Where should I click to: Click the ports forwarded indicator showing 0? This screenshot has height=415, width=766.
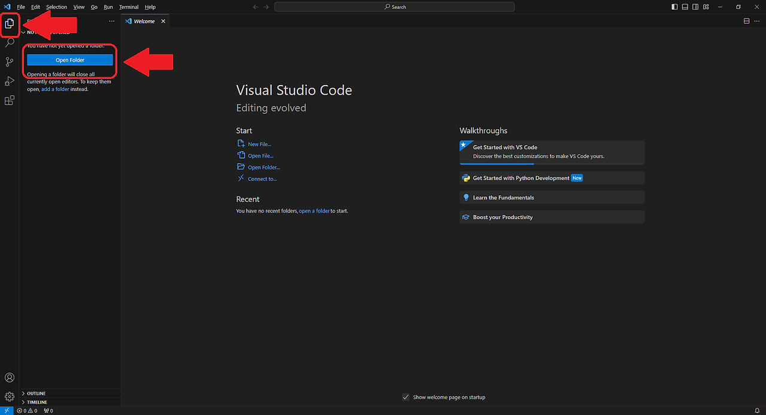48,411
